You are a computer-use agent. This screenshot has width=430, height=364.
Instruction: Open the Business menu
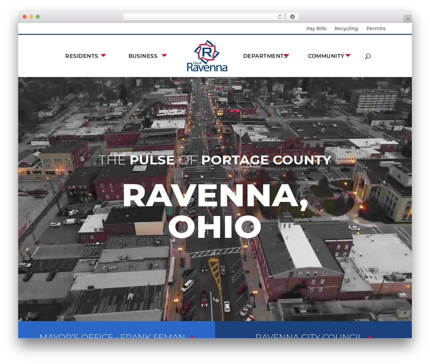point(143,56)
